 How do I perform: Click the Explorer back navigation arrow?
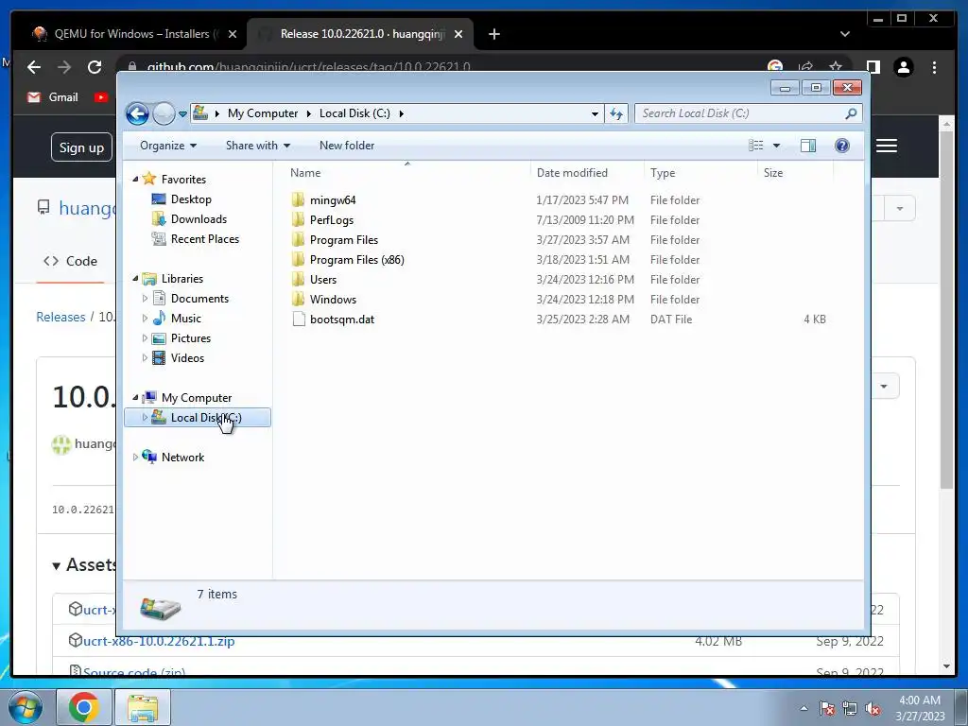137,113
